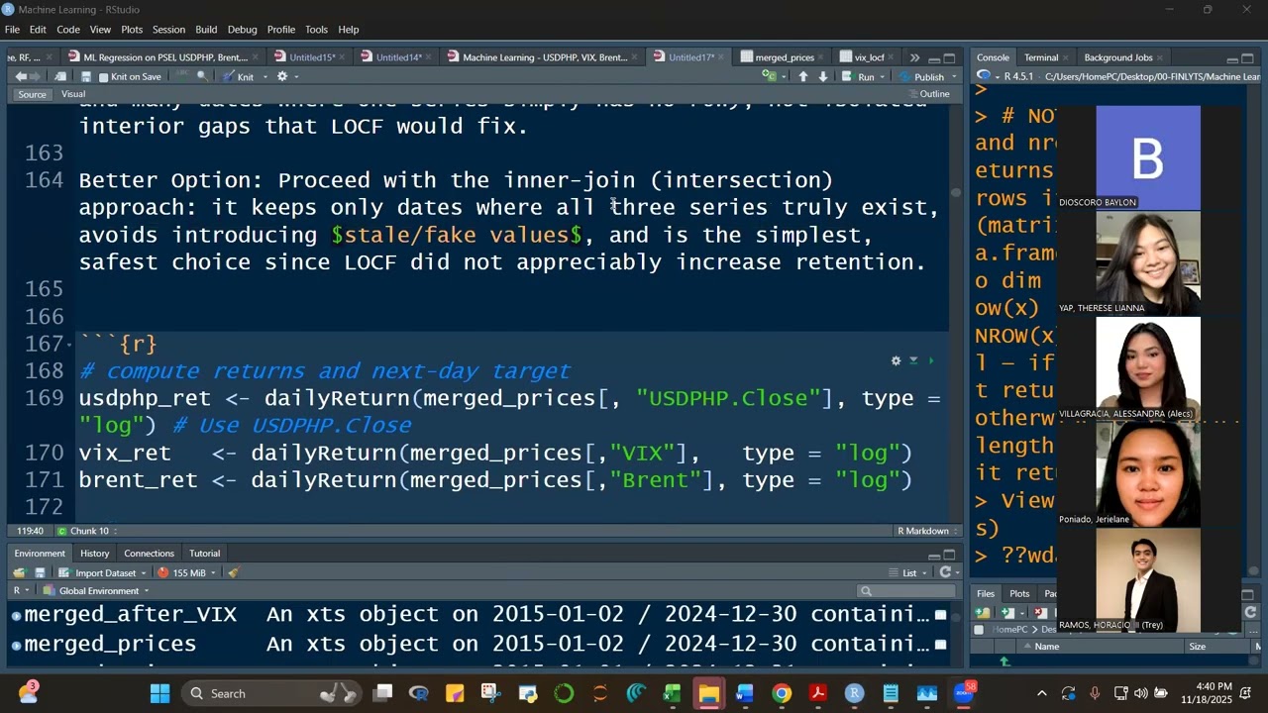The image size is (1268, 713).
Task: Switch to ML Regression on PSEI USDPHP tab
Action: click(163, 57)
